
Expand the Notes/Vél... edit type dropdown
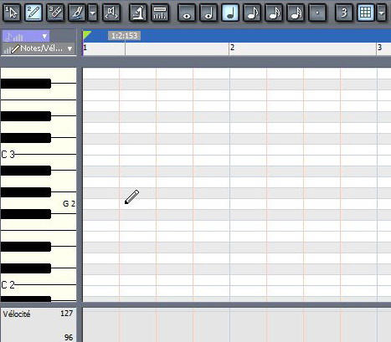point(69,48)
